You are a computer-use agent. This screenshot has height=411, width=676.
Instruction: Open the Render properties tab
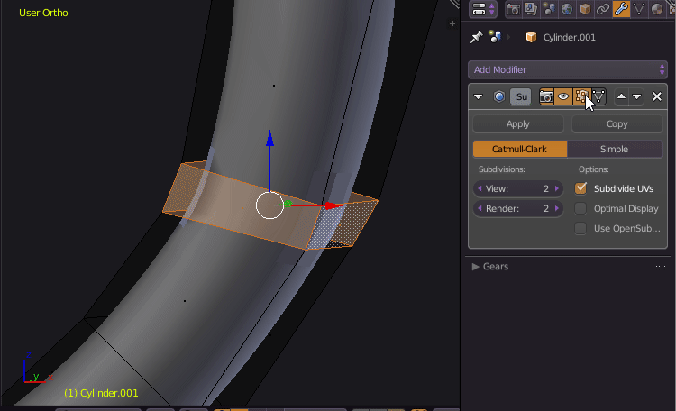point(513,9)
